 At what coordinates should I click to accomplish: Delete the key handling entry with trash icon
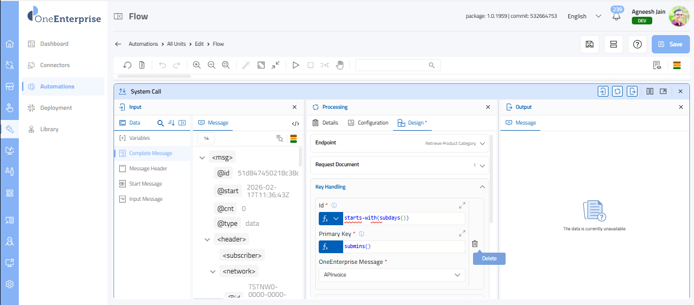[475, 244]
